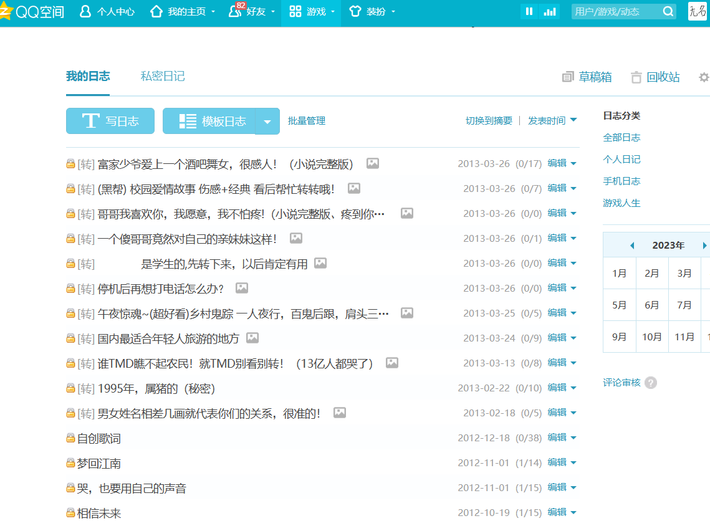This screenshot has width=710, height=531.
Task: Type in the 用户/游戏/动态 search field
Action: pyautogui.click(x=614, y=11)
